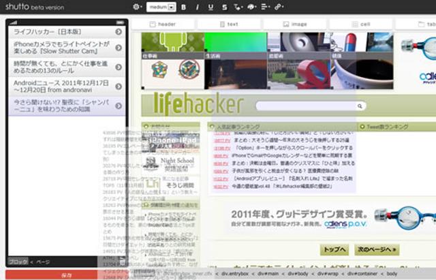Select the Tweet数ランキング tab

[x=388, y=127]
